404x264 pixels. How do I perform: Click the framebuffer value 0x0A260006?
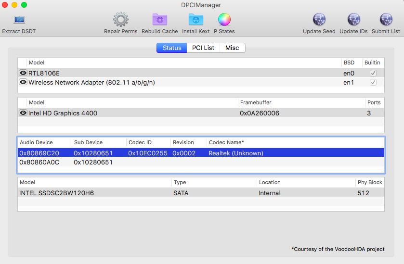259,113
